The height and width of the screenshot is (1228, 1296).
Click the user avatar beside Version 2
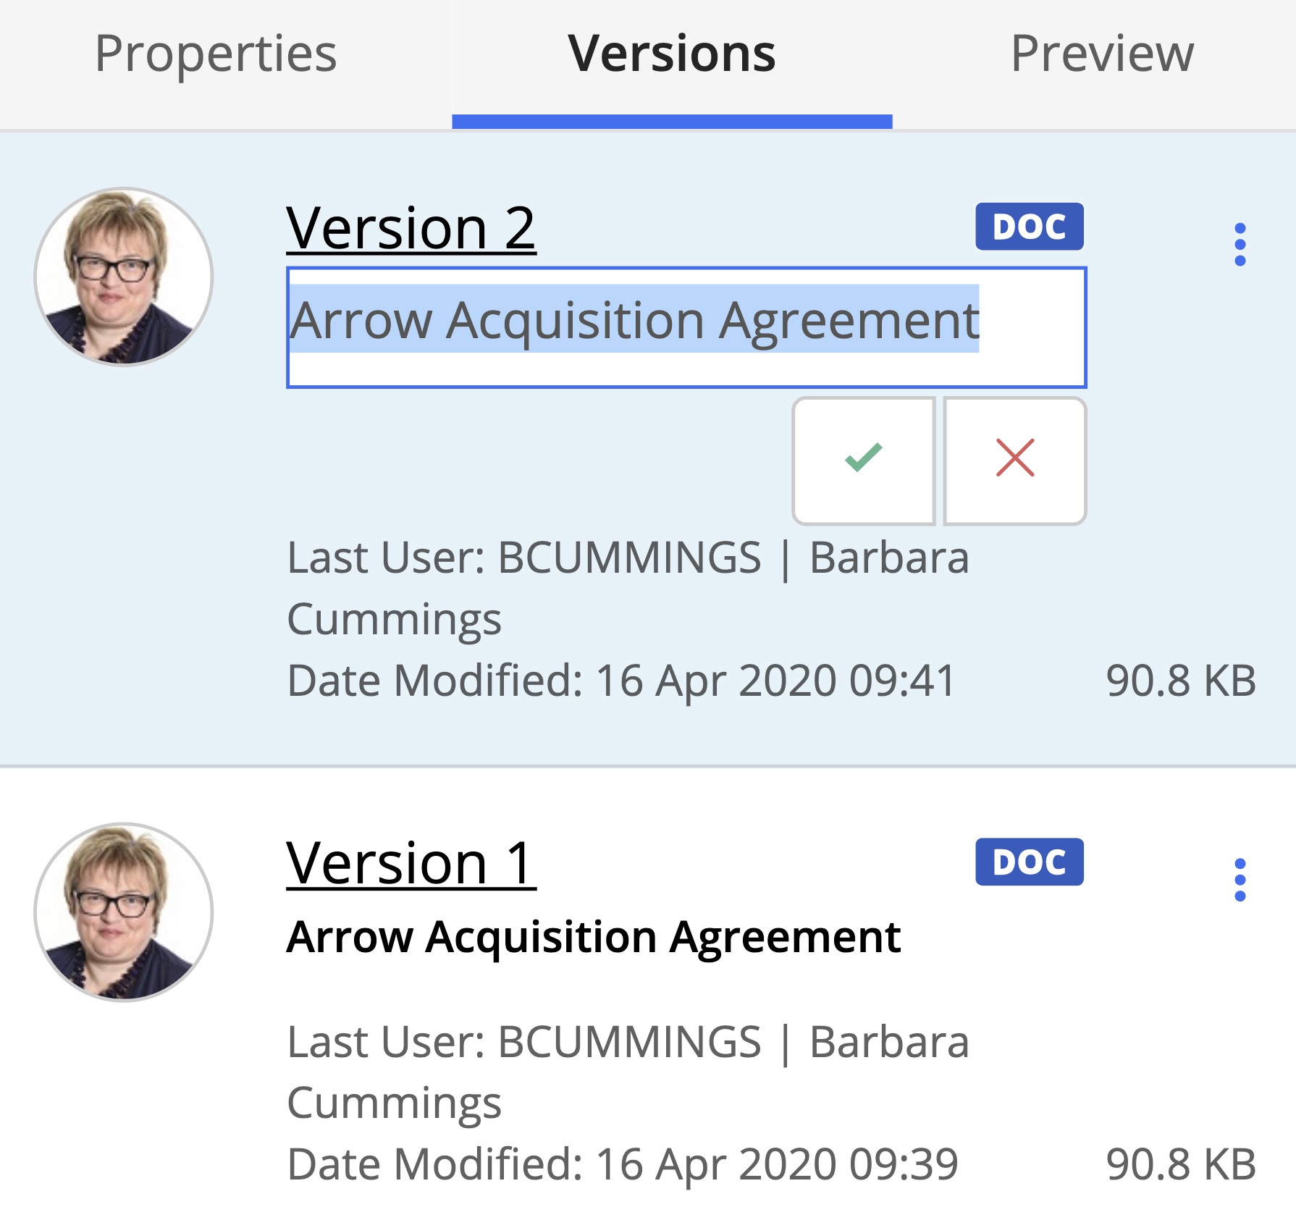(x=124, y=277)
